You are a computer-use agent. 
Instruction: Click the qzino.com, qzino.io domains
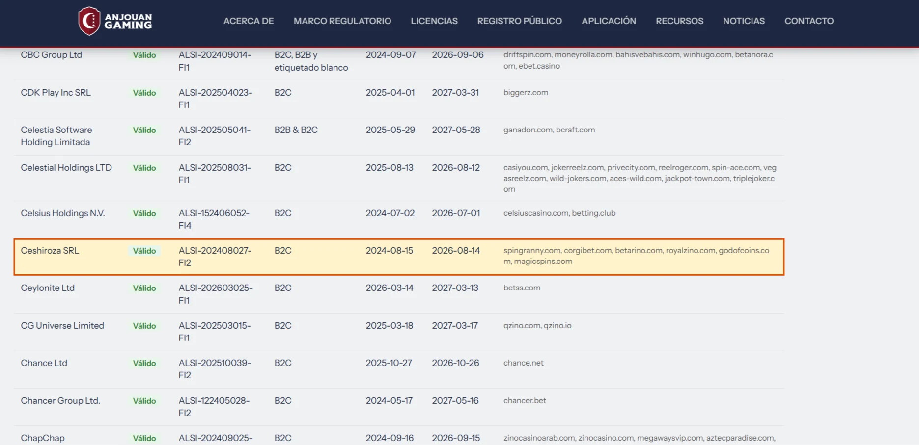tap(538, 326)
